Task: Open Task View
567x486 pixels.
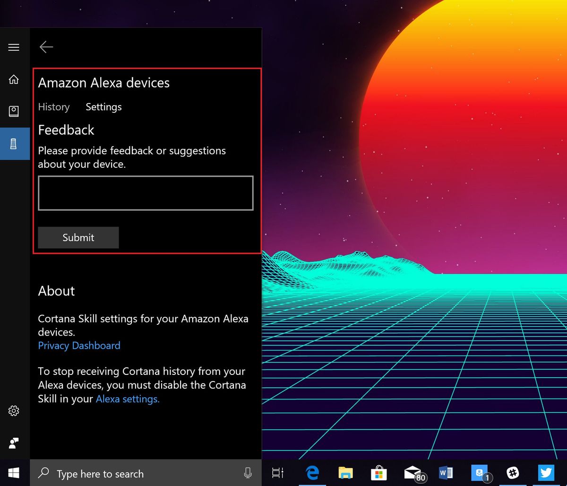Action: coord(278,473)
